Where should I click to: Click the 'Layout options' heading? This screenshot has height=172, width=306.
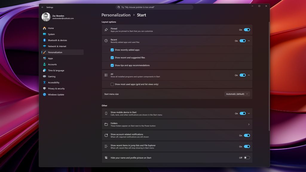click(x=109, y=22)
